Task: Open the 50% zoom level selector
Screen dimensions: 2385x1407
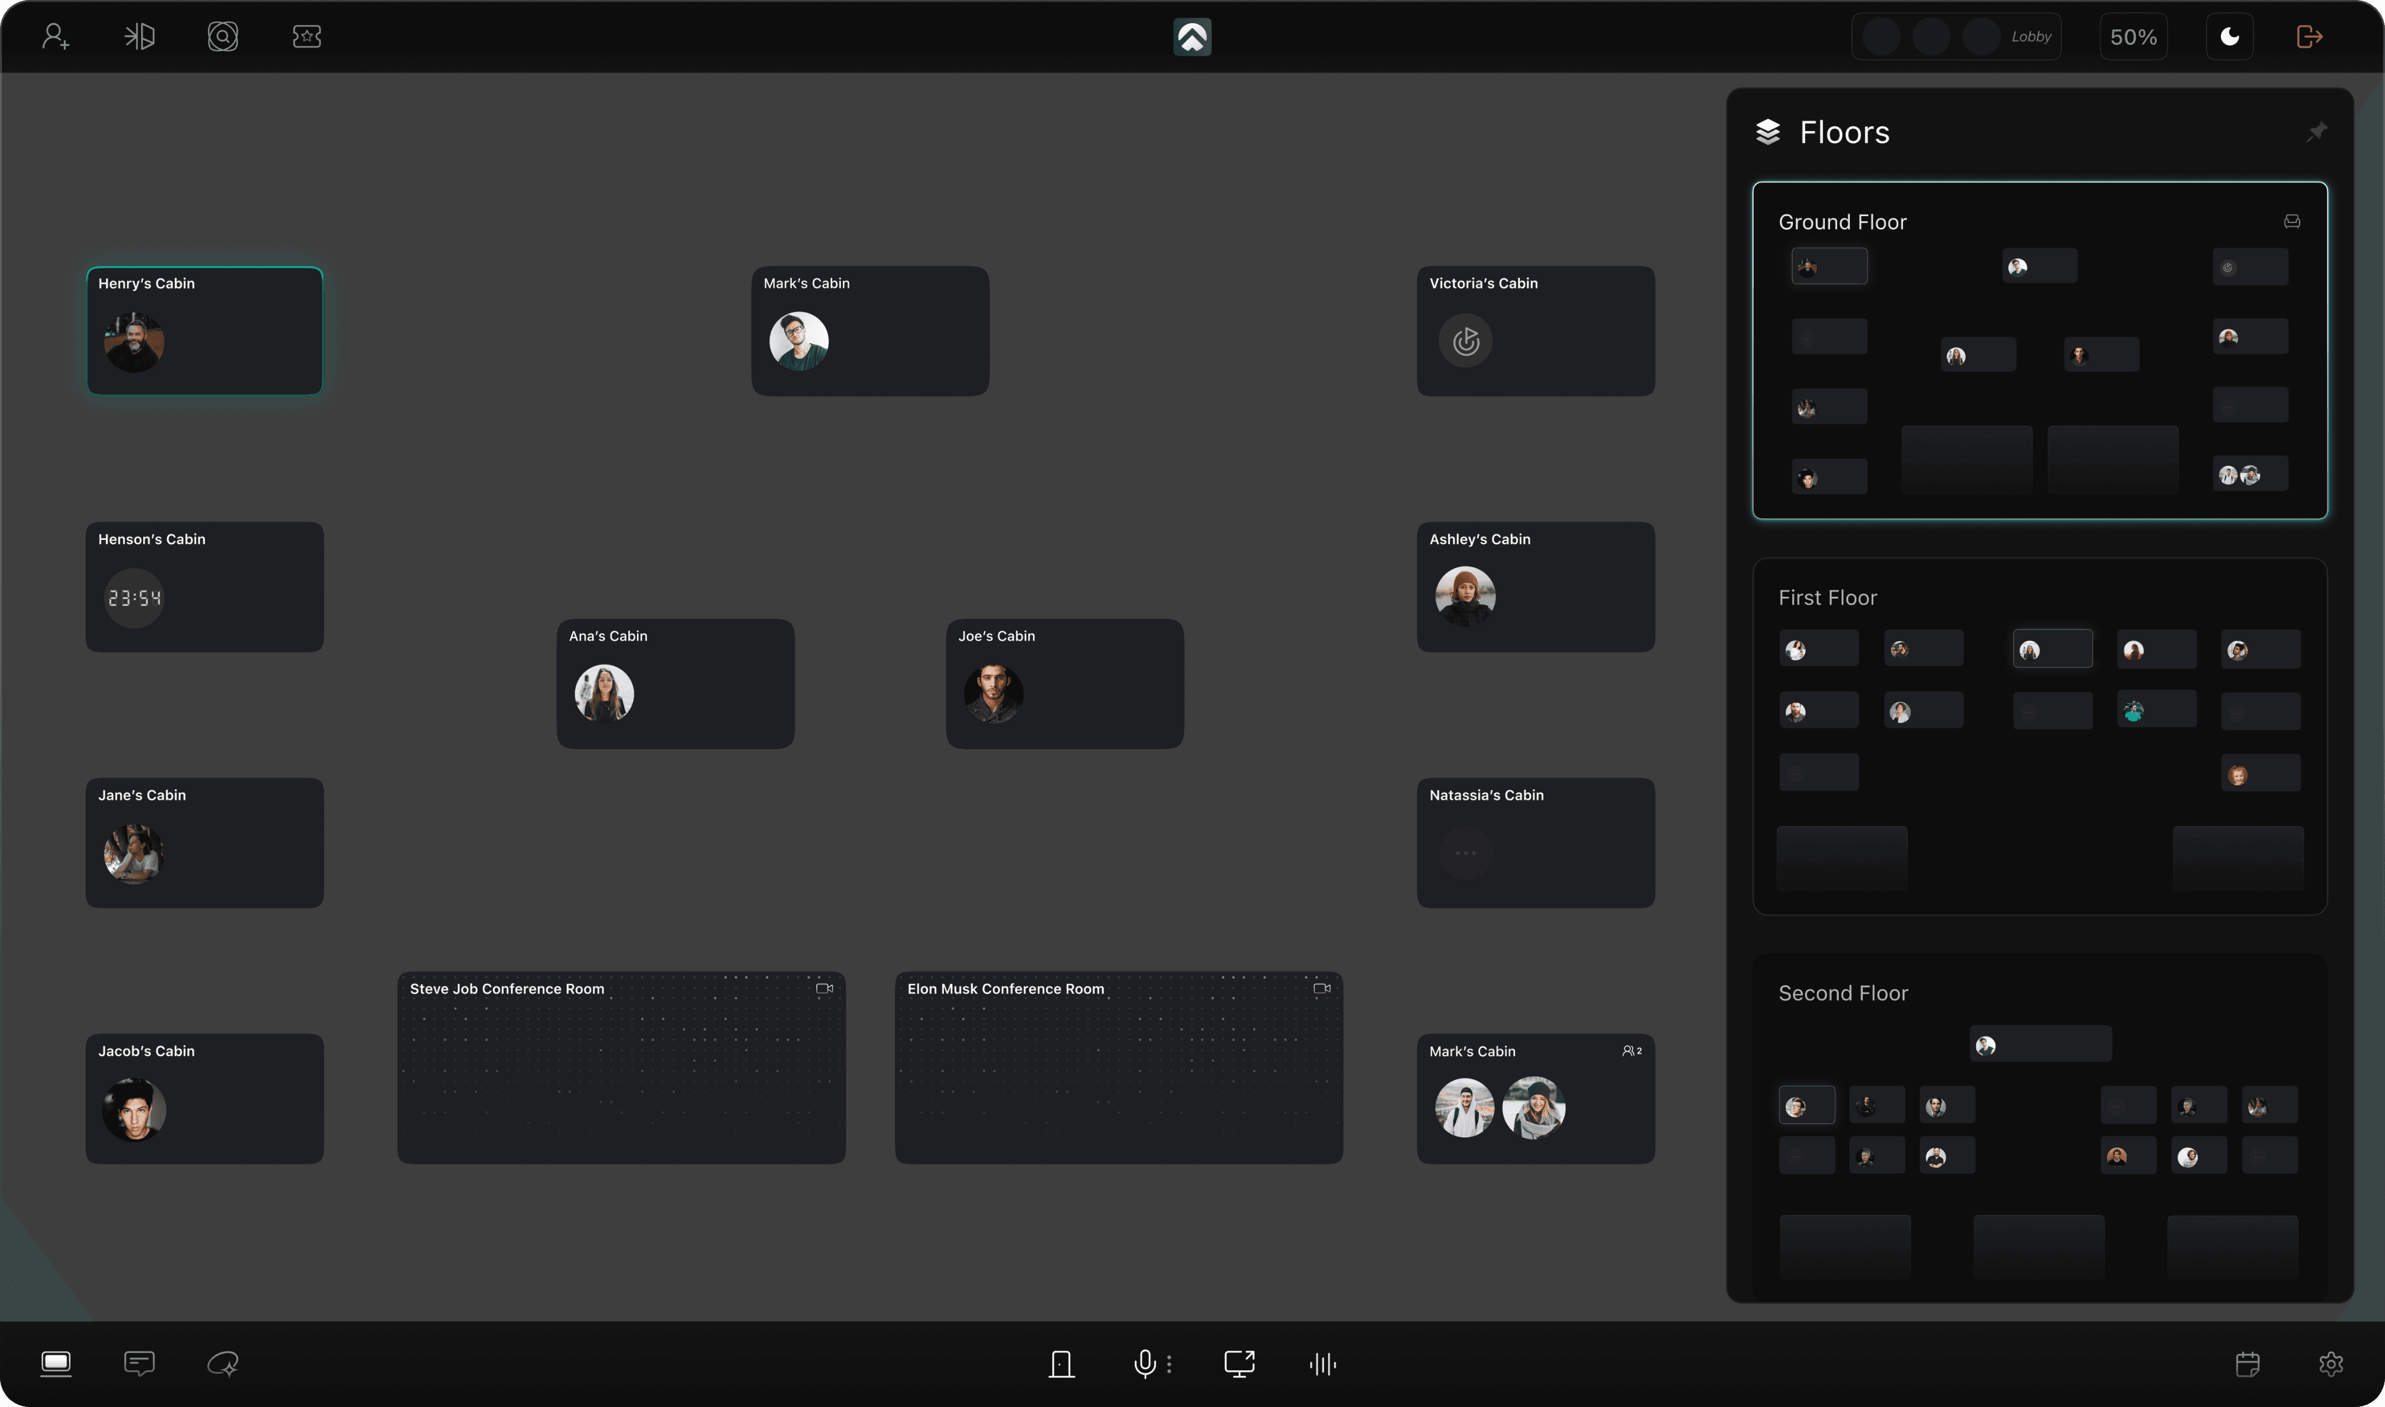Action: coord(2133,37)
